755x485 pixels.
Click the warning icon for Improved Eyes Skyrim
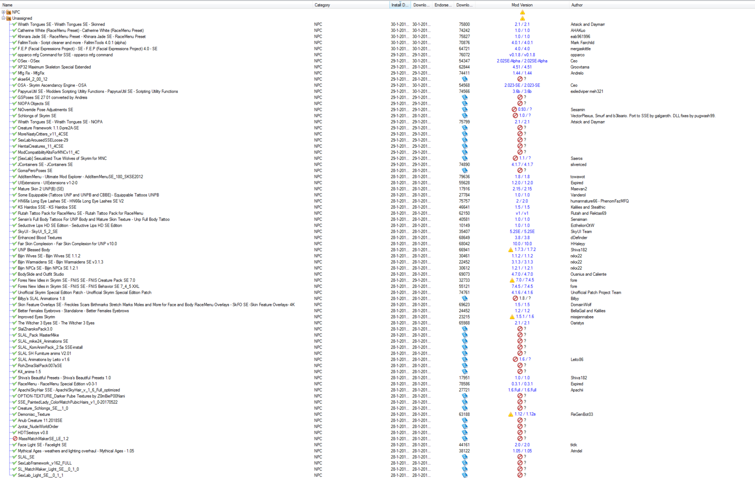point(512,317)
